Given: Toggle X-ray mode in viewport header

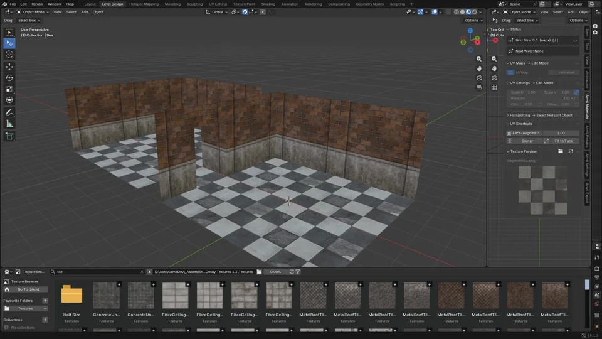Looking at the screenshot, I should click(448, 12).
